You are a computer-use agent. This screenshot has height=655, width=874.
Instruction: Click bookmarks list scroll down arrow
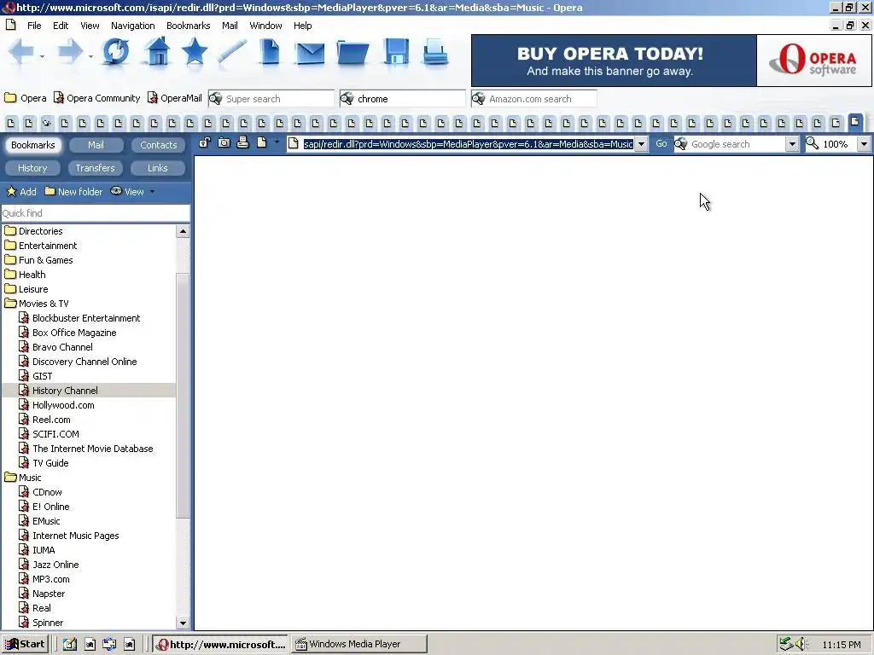tap(183, 623)
